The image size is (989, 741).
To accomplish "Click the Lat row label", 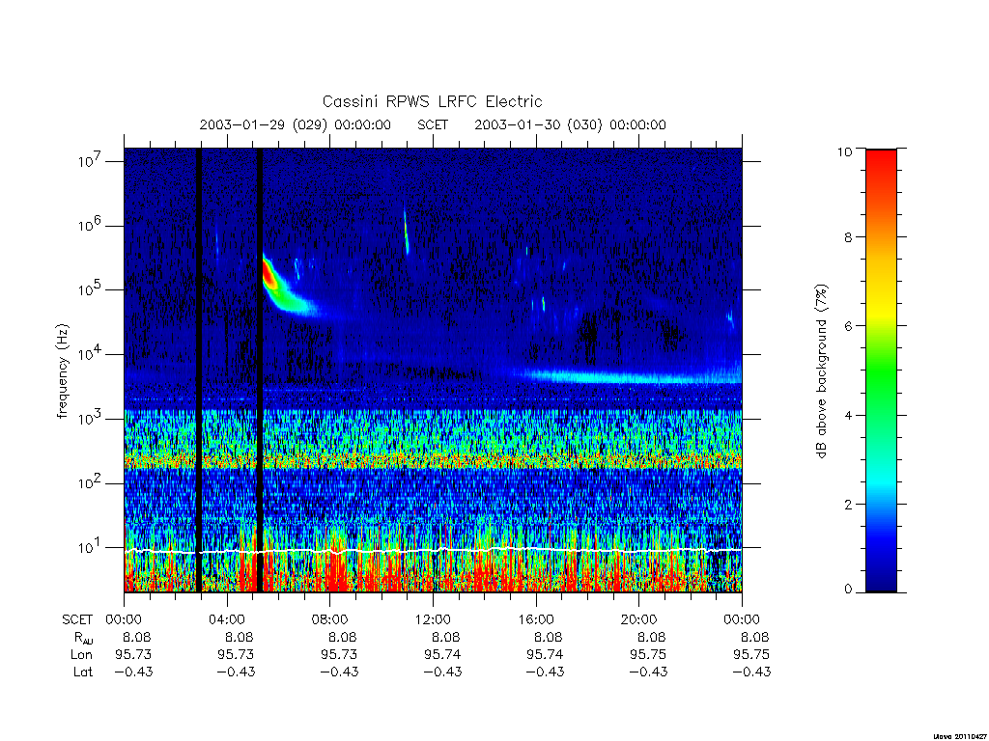I will click(83, 672).
